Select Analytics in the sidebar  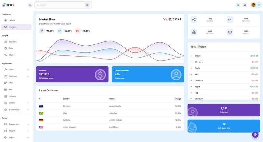[x=16, y=27]
